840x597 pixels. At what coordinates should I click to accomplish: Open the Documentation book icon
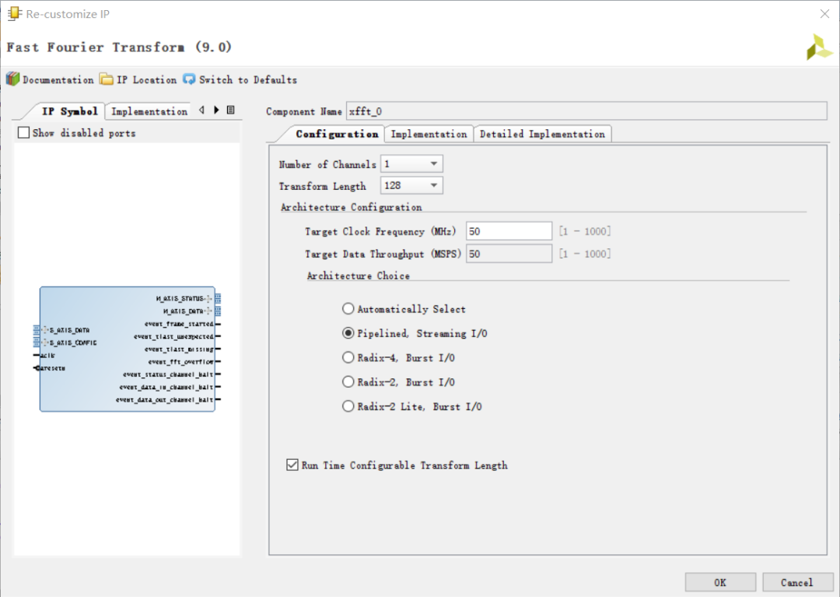coord(12,79)
